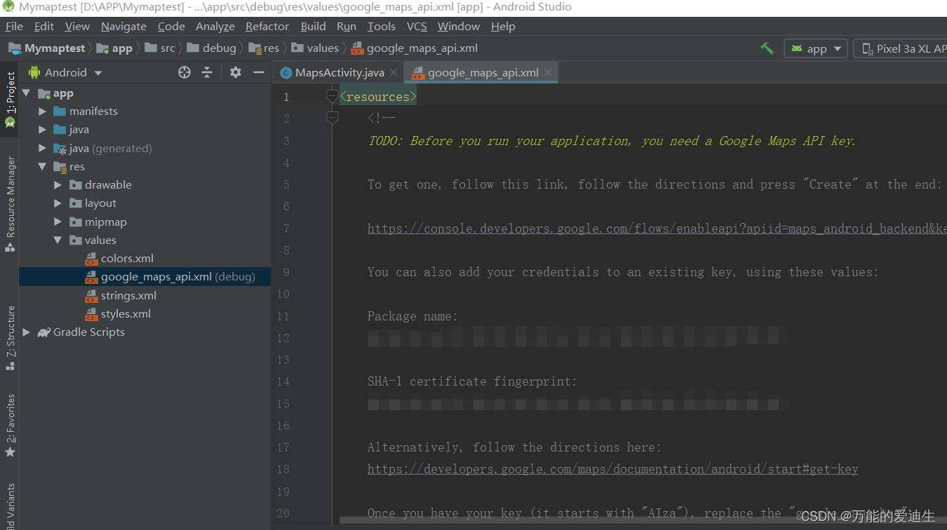The height and width of the screenshot is (530, 947).
Task: Click the fold marker on line 2 comment
Action: pyautogui.click(x=331, y=118)
